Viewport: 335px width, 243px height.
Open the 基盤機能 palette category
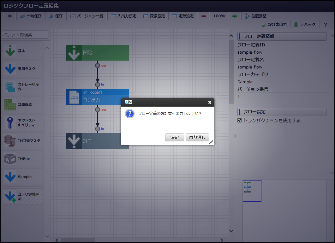tap(10, 104)
